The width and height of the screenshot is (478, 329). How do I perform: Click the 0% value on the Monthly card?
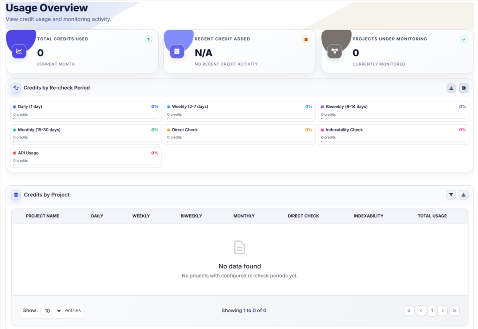[x=155, y=130]
